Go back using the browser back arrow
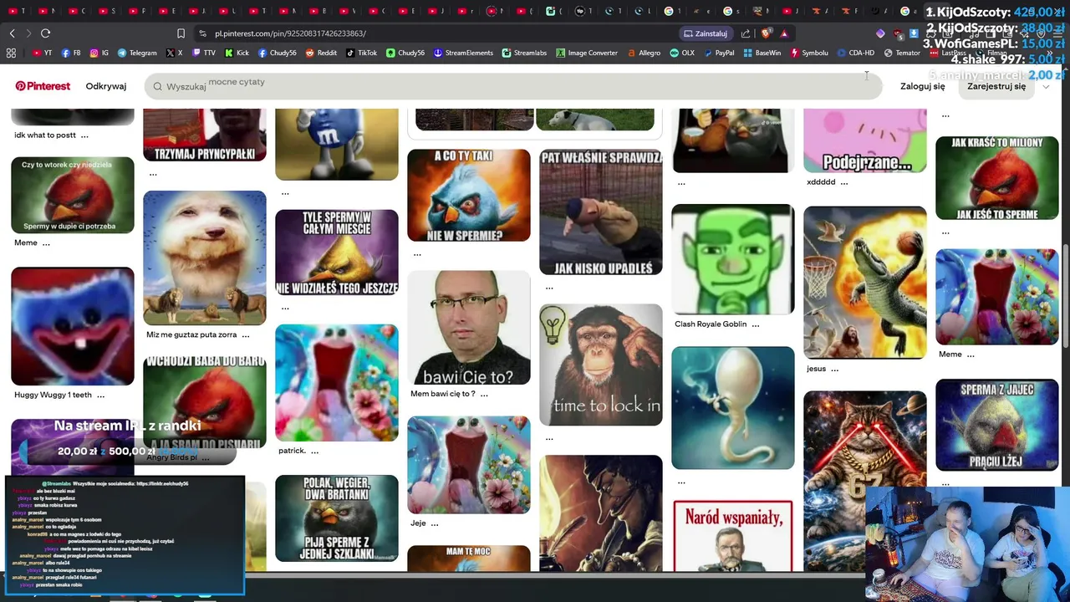The image size is (1070, 602). [12, 33]
